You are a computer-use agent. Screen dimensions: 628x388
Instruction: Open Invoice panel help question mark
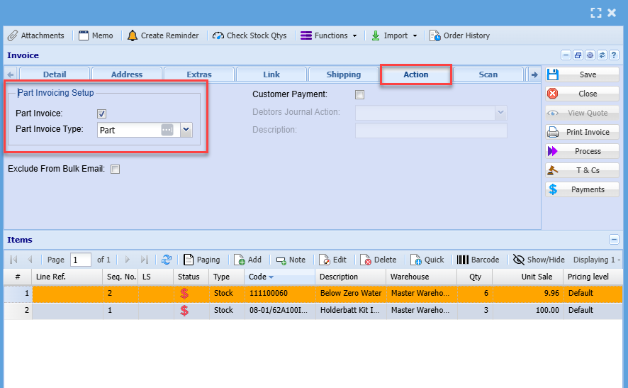[x=614, y=55]
